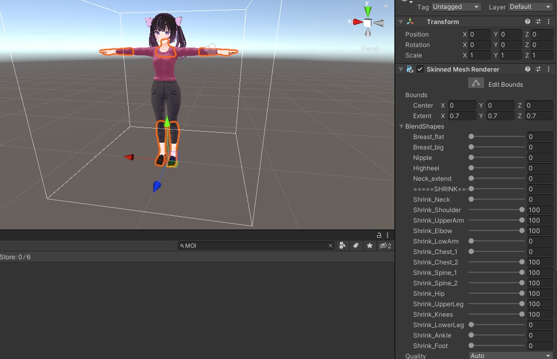Image resolution: width=557 pixels, height=359 pixels.
Task: Click Scale Z input field
Action: tap(542, 55)
